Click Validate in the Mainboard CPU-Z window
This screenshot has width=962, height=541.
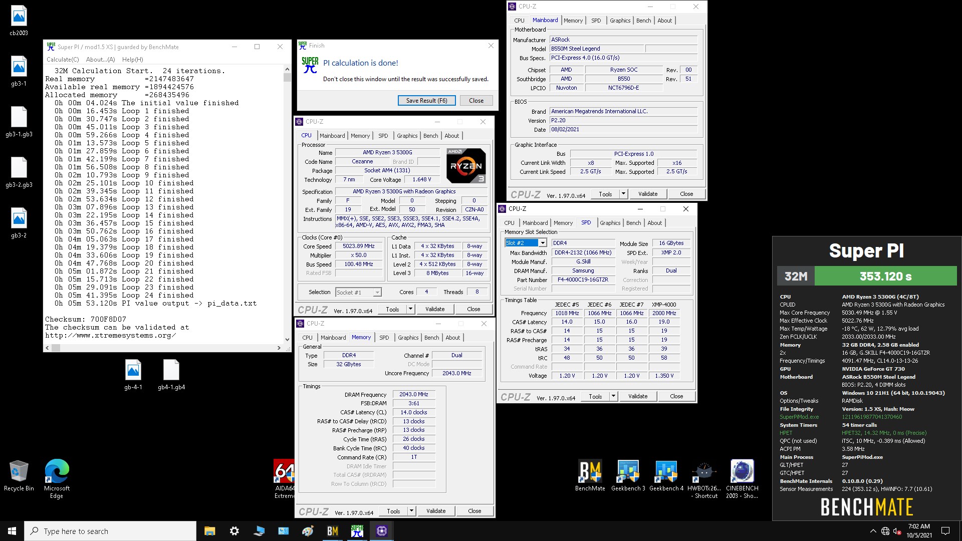647,194
